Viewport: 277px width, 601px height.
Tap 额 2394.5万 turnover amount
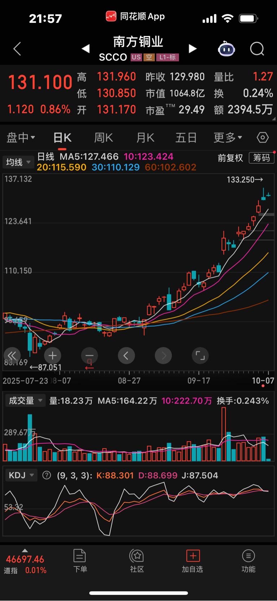243,110
